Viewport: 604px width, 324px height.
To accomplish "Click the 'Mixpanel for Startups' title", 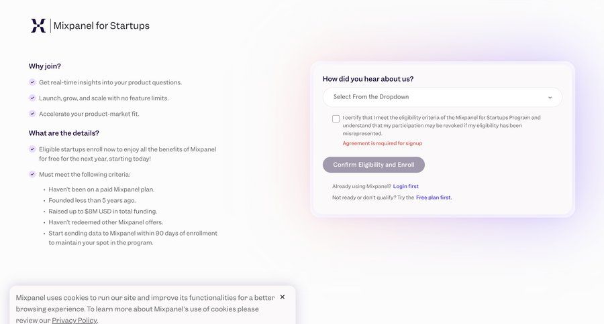I will click(x=101, y=25).
